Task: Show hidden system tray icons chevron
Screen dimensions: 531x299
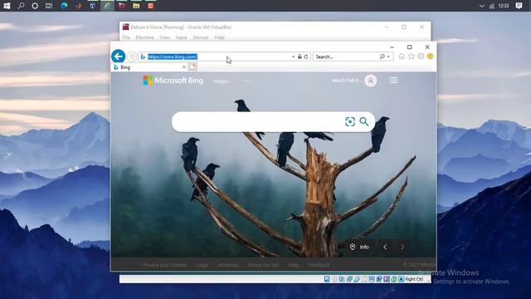Action: 481,6
